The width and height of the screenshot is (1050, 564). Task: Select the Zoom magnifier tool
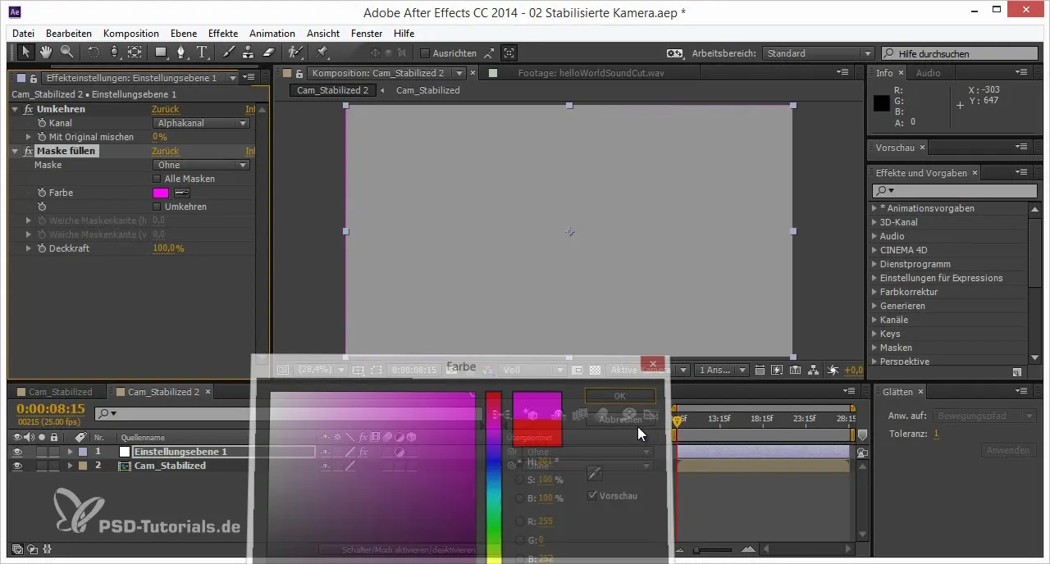tap(66, 52)
